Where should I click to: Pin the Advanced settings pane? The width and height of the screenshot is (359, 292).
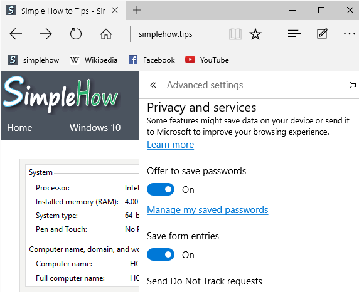coord(351,85)
